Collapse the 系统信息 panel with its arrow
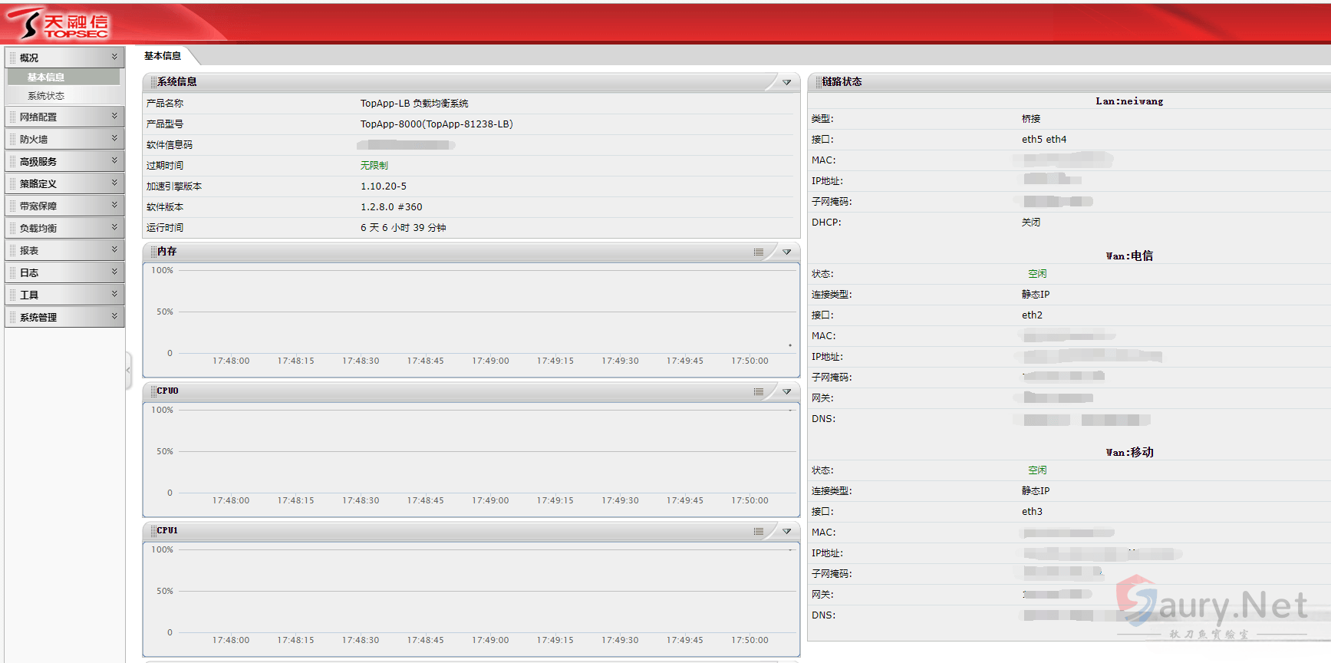The image size is (1331, 663). (x=786, y=82)
